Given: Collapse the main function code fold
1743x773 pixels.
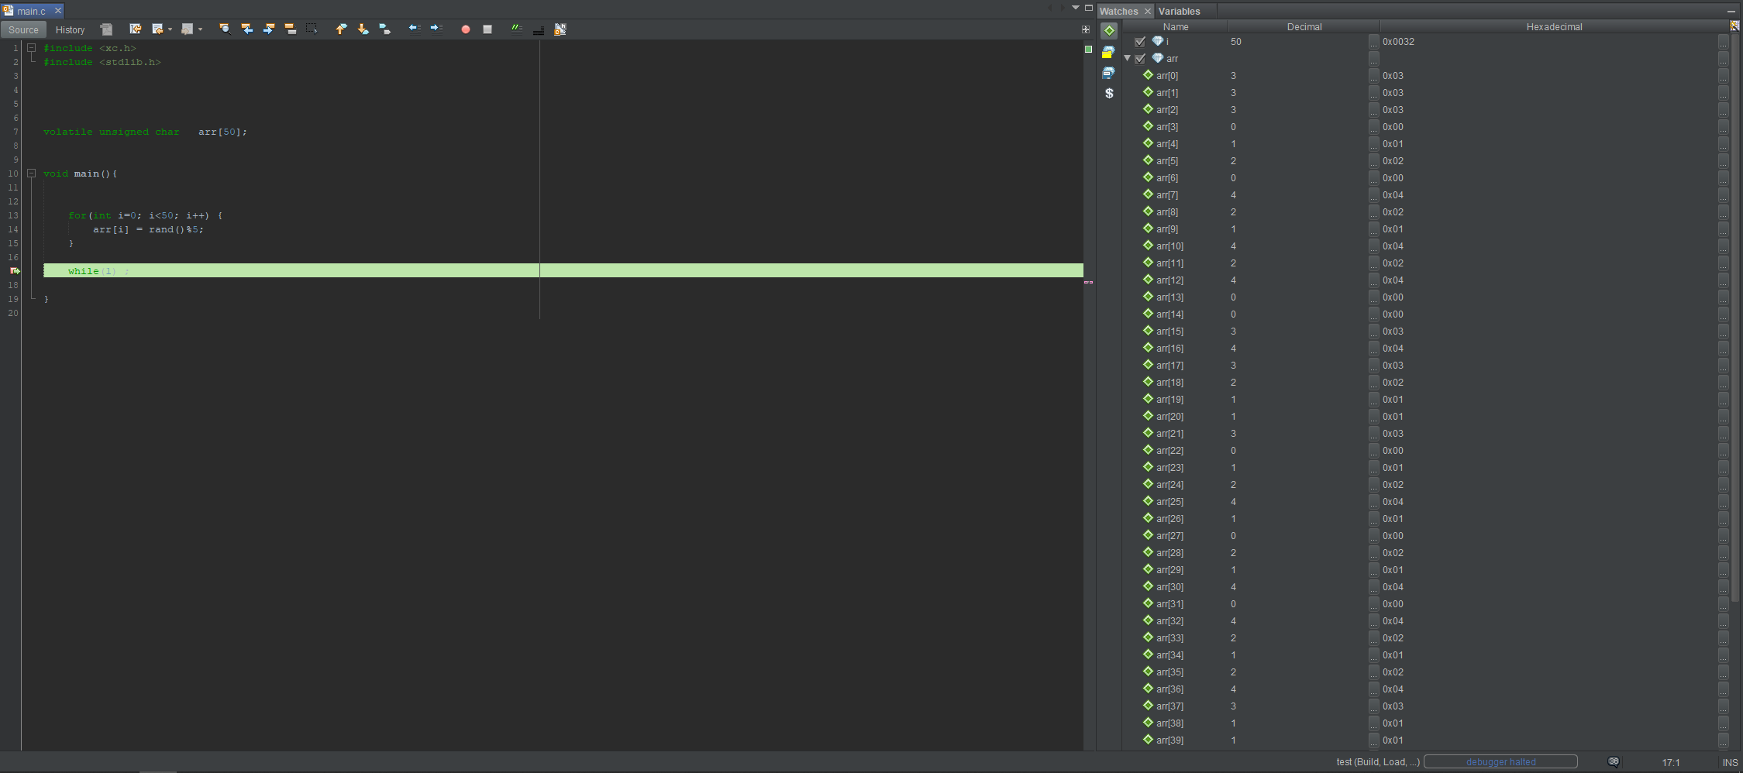Looking at the screenshot, I should point(32,173).
